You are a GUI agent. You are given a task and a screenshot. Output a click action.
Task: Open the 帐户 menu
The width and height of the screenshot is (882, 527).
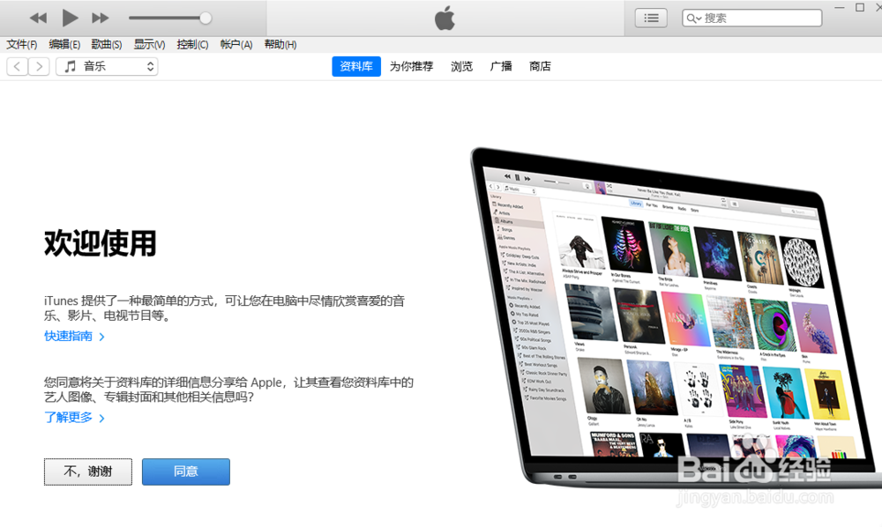click(x=235, y=44)
